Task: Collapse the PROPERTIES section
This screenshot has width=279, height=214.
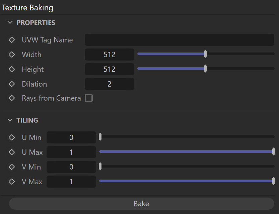Action: coord(10,22)
